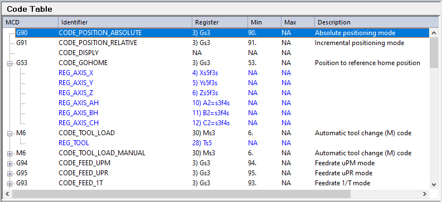Collapse the G53 CODE_GOHOME tree node
This screenshot has height=202, width=442.
coord(10,63)
